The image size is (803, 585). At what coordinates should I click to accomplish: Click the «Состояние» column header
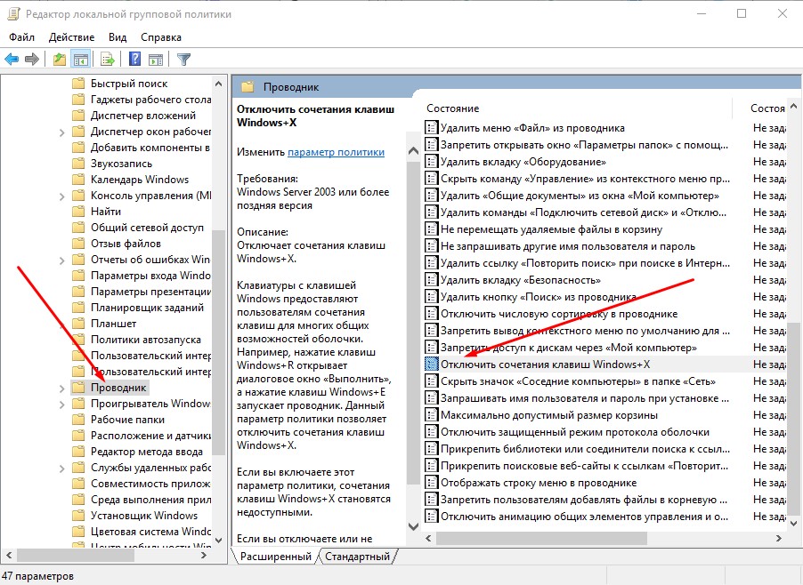(x=452, y=108)
